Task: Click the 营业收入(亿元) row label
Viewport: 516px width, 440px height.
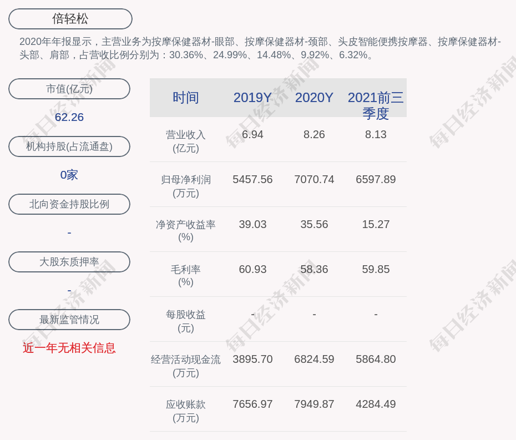Action: point(186,141)
